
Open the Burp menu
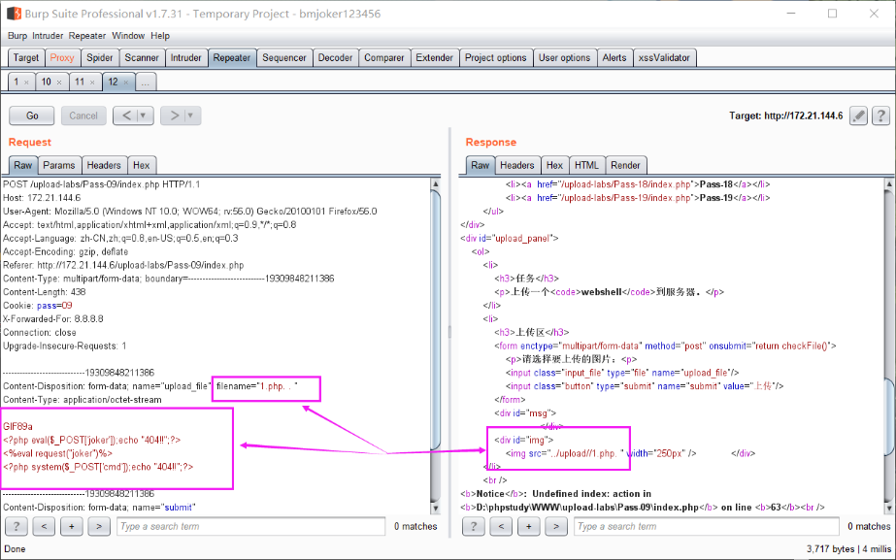tap(17, 36)
